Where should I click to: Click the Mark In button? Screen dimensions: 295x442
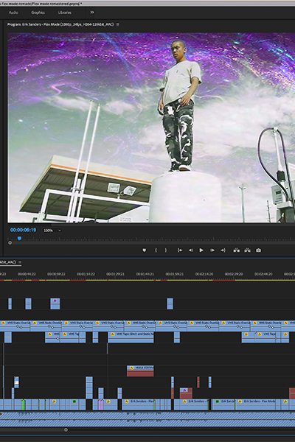click(156, 250)
